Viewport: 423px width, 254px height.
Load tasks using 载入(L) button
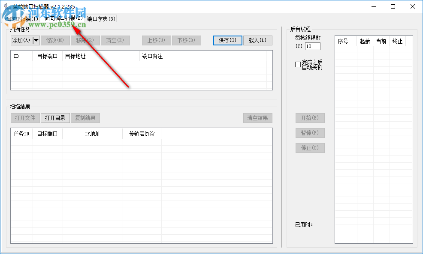258,40
